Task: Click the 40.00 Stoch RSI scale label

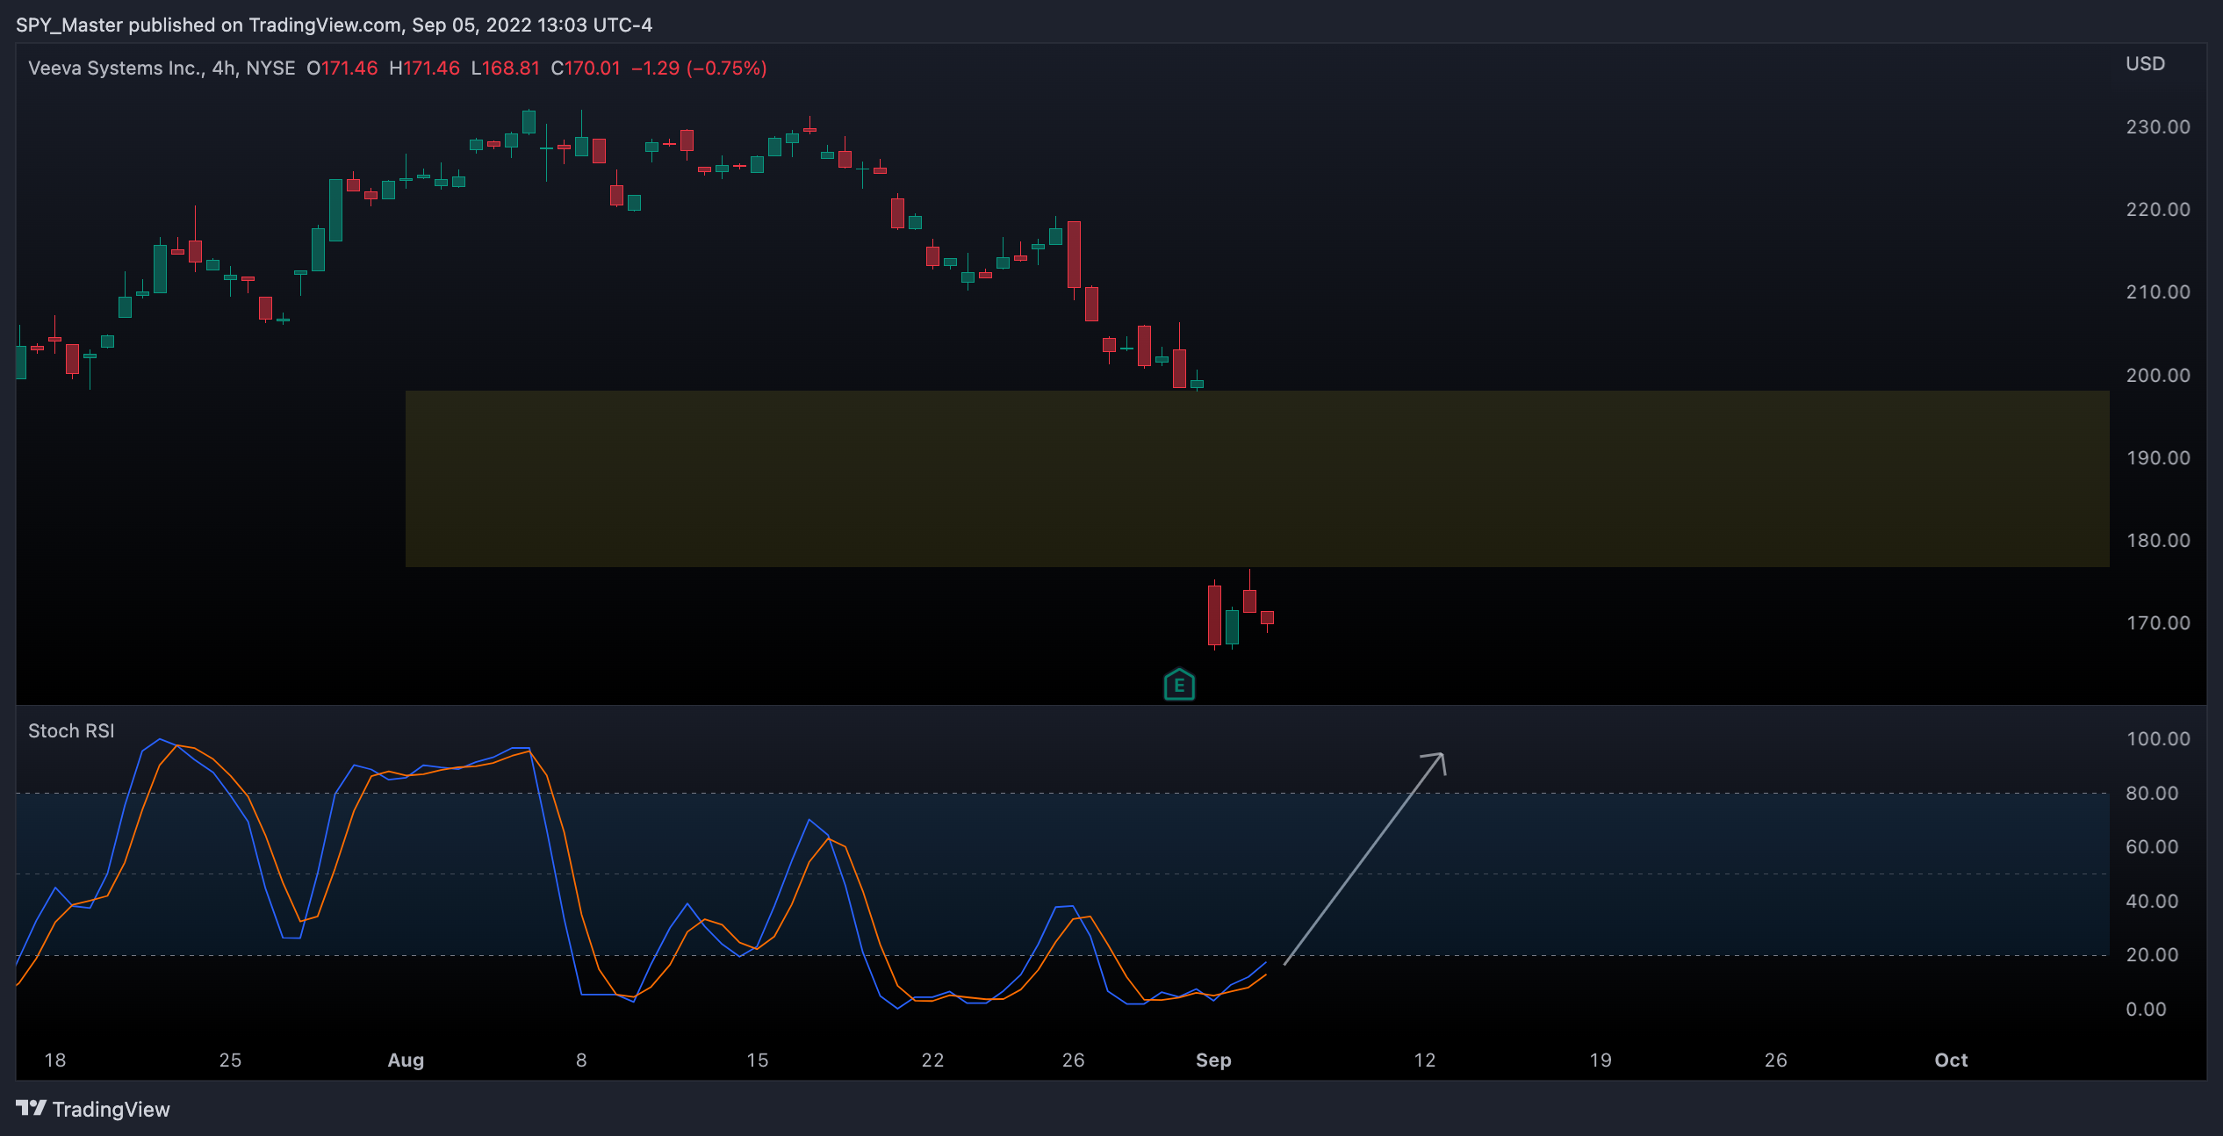Action: (2152, 902)
